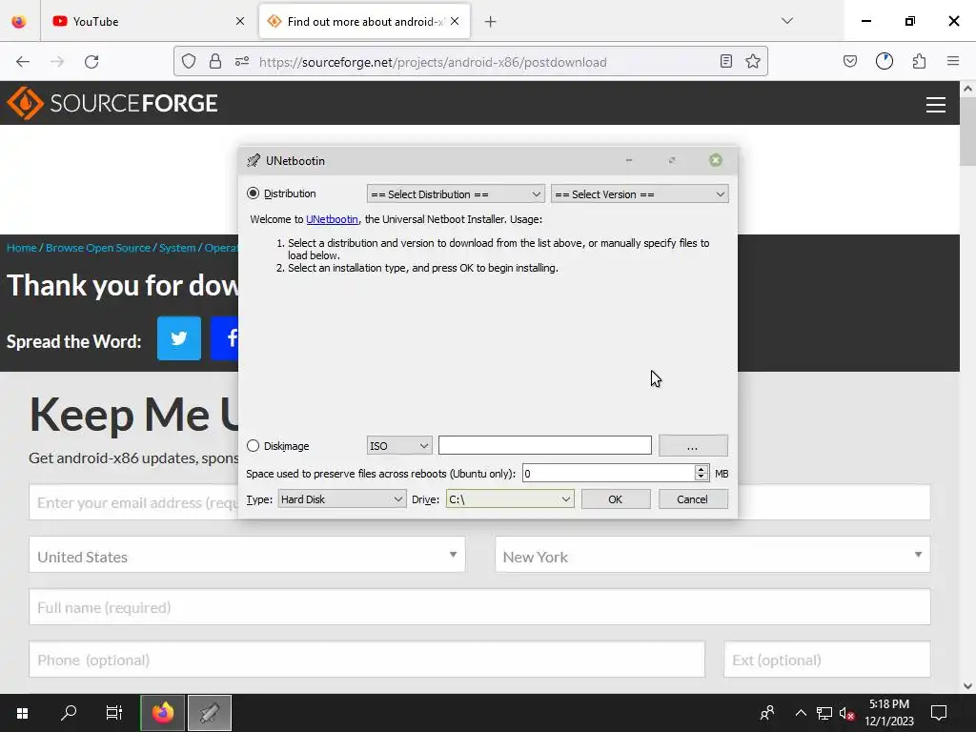The image size is (976, 732).
Task: Open the New York state dropdown
Action: (713, 555)
